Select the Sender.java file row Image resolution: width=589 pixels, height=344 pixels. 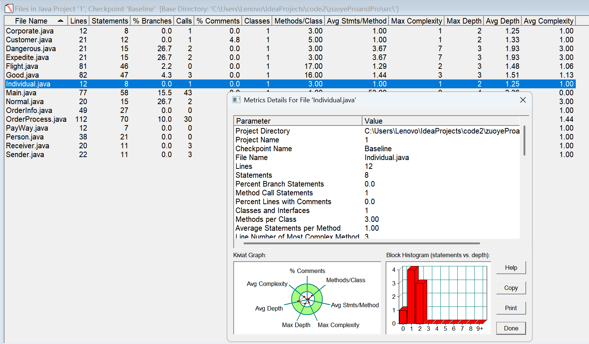116,155
